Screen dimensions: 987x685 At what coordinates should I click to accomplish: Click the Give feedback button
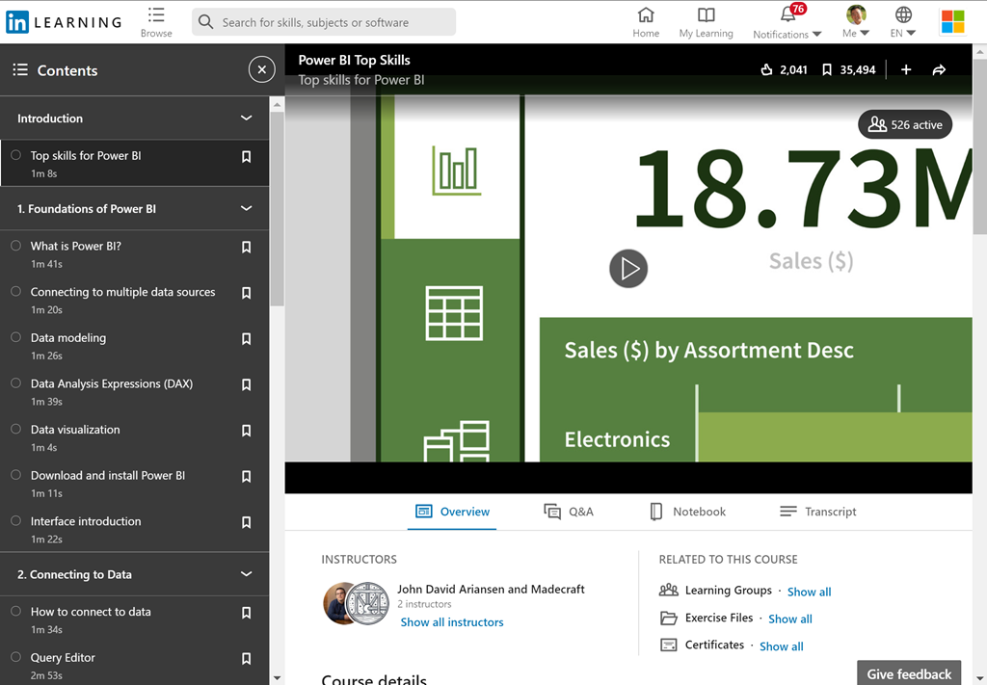coord(909,673)
